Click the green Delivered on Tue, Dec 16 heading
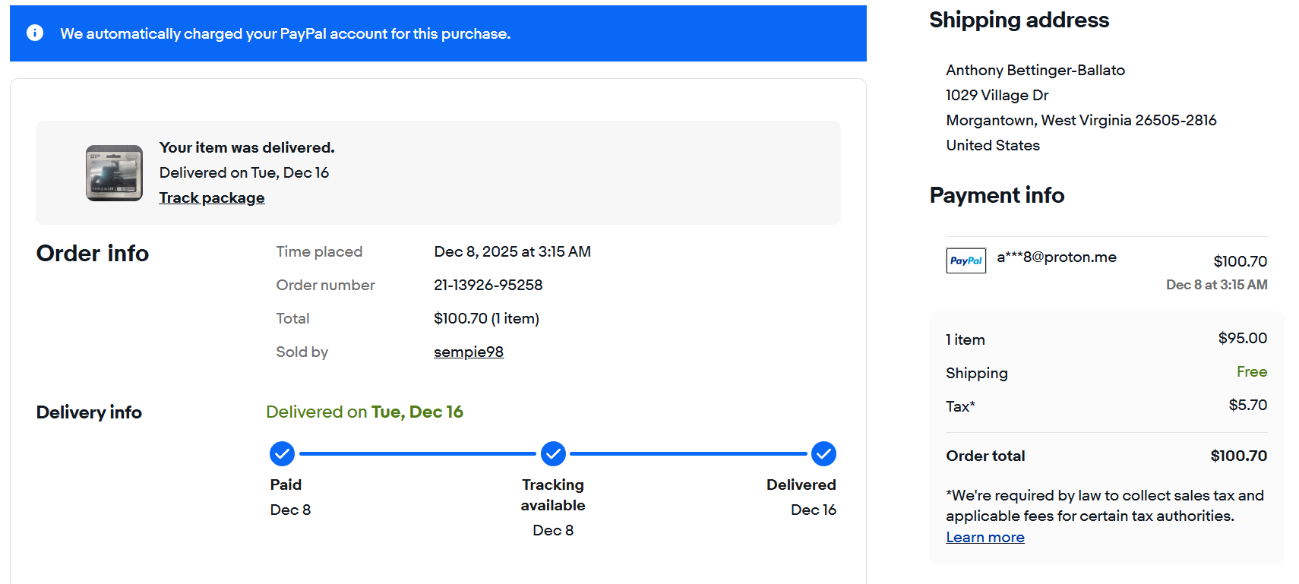The height and width of the screenshot is (584, 1299). [365, 412]
